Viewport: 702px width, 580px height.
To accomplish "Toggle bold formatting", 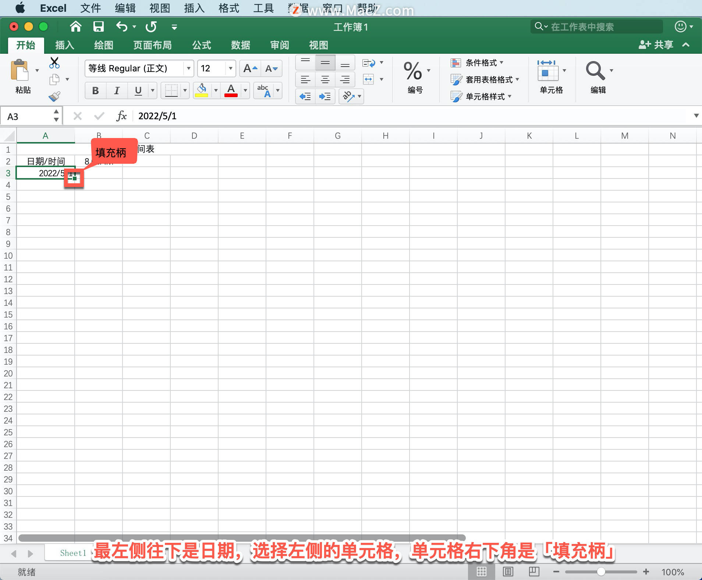I will click(95, 90).
